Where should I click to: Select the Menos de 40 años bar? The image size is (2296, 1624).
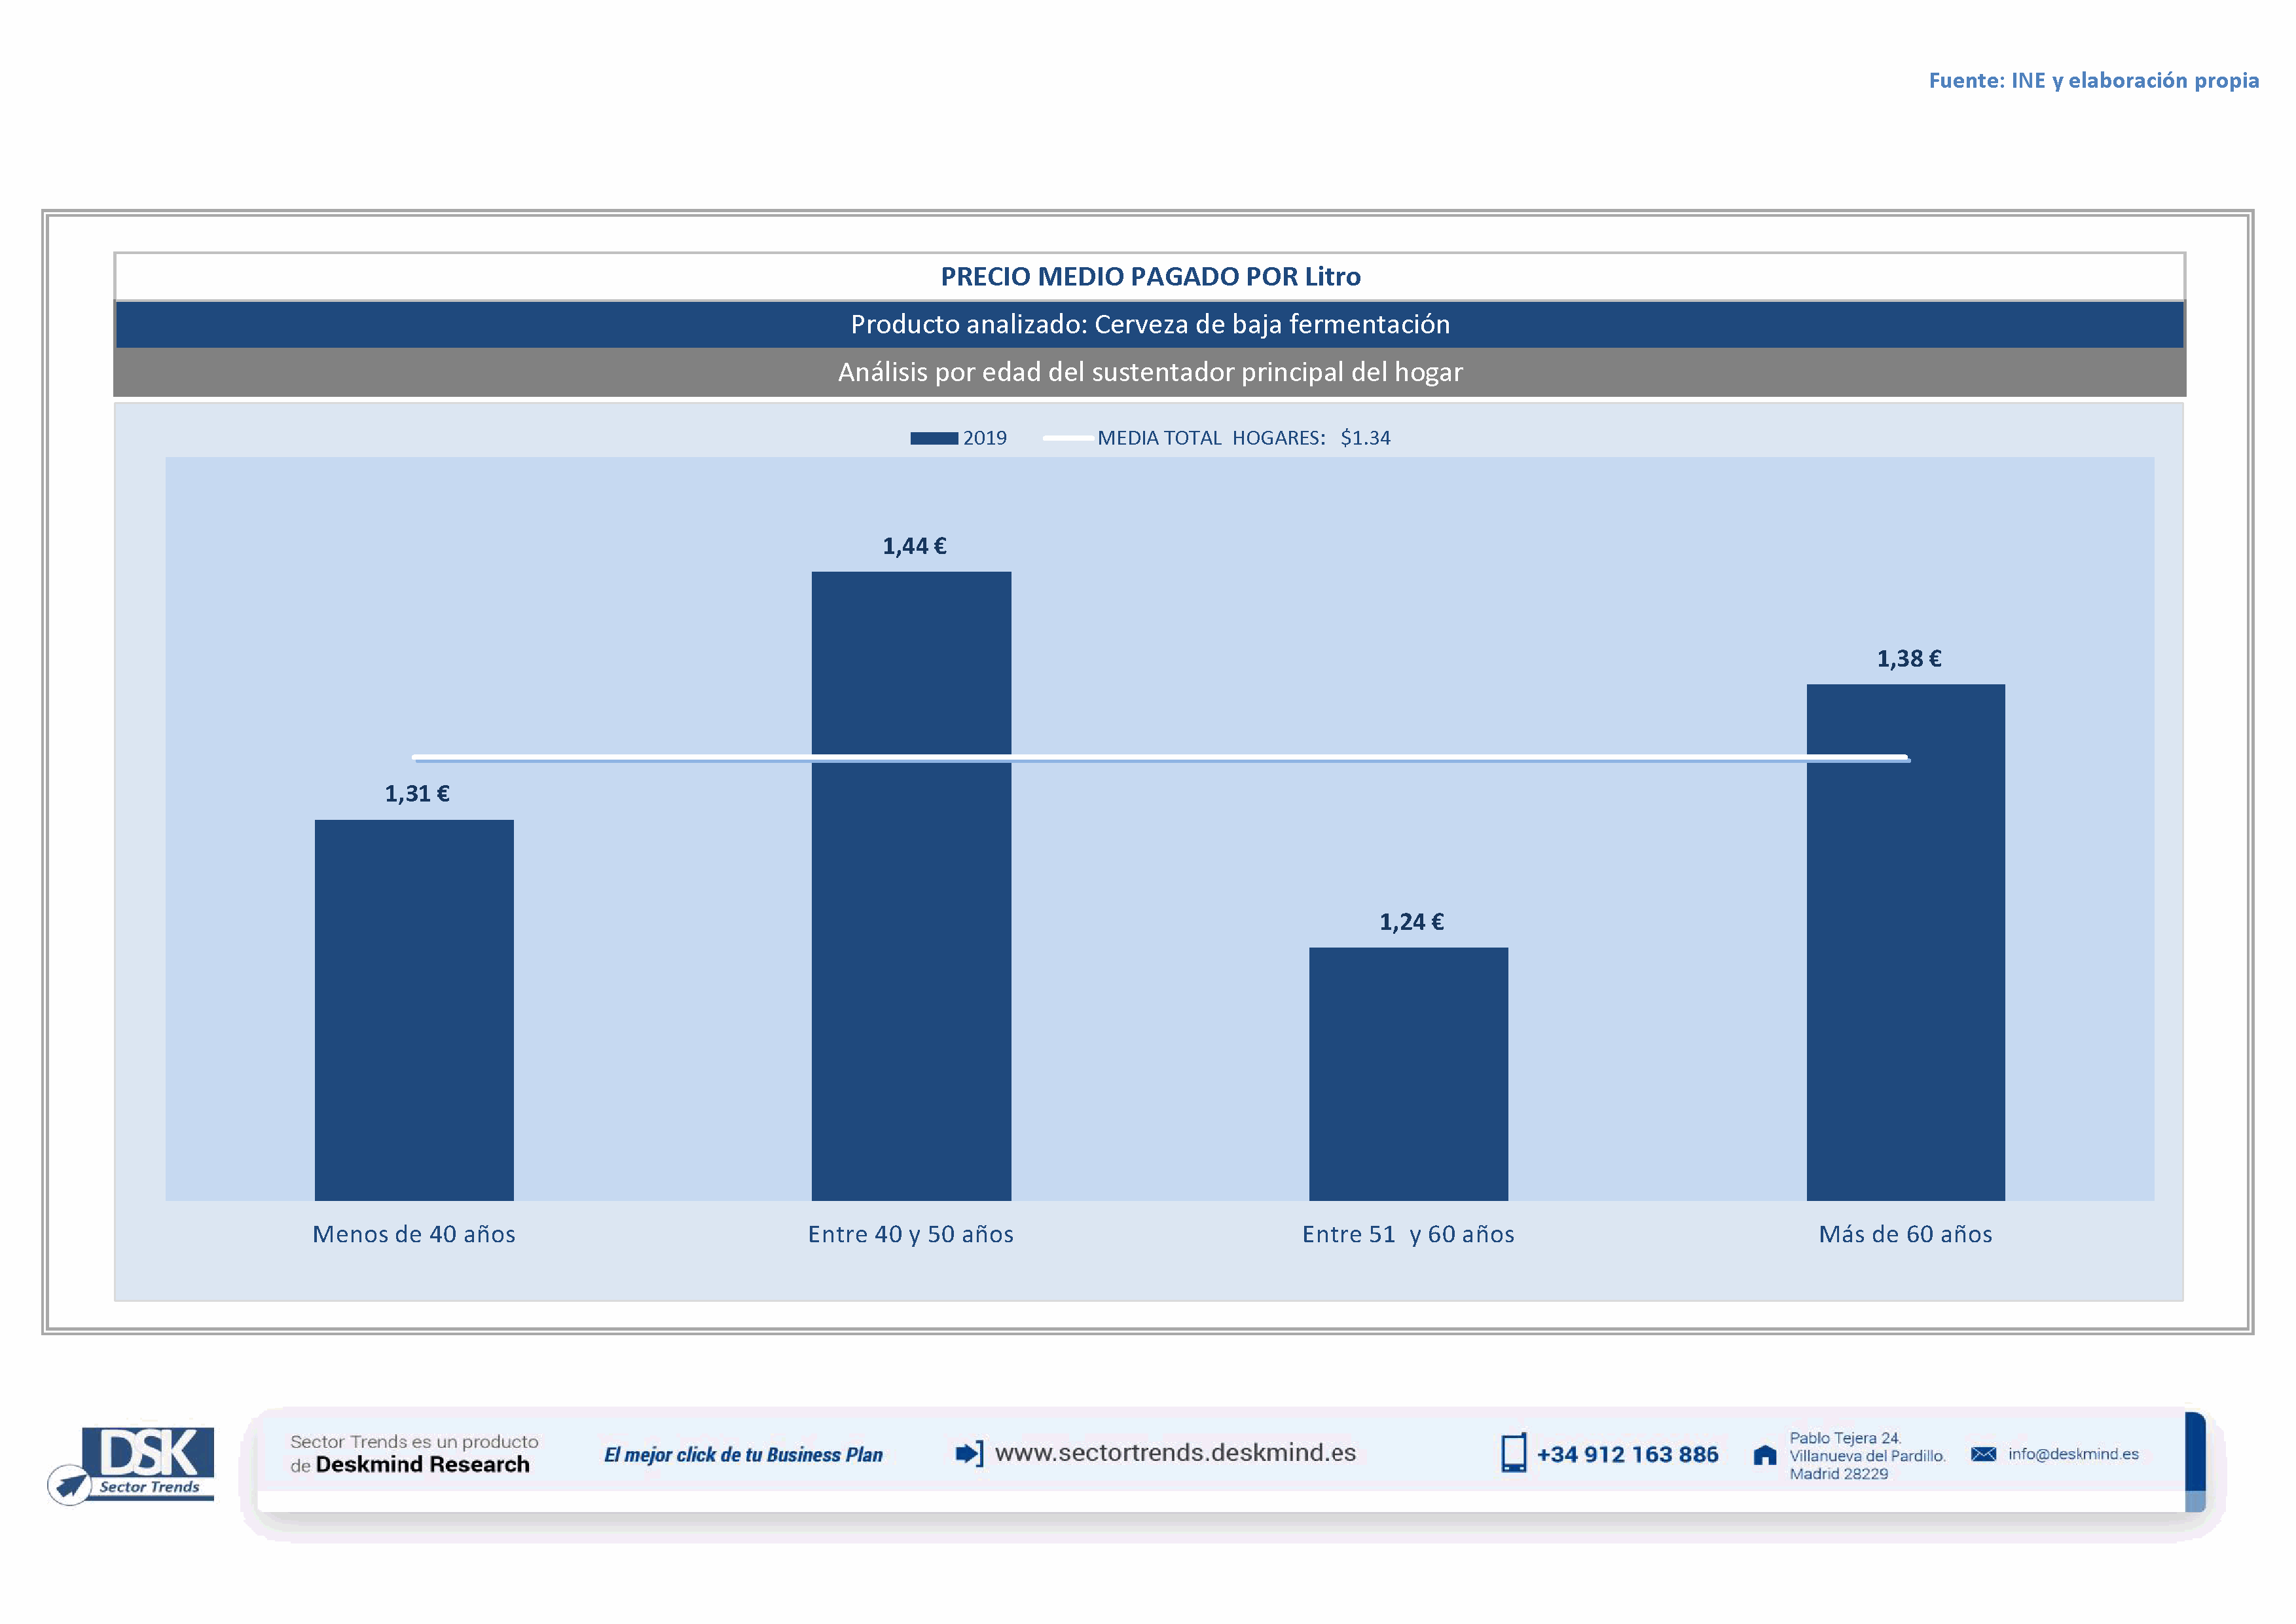pyautogui.click(x=414, y=1010)
